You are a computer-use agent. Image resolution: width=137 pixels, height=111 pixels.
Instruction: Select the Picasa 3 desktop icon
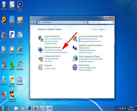point(12,51)
